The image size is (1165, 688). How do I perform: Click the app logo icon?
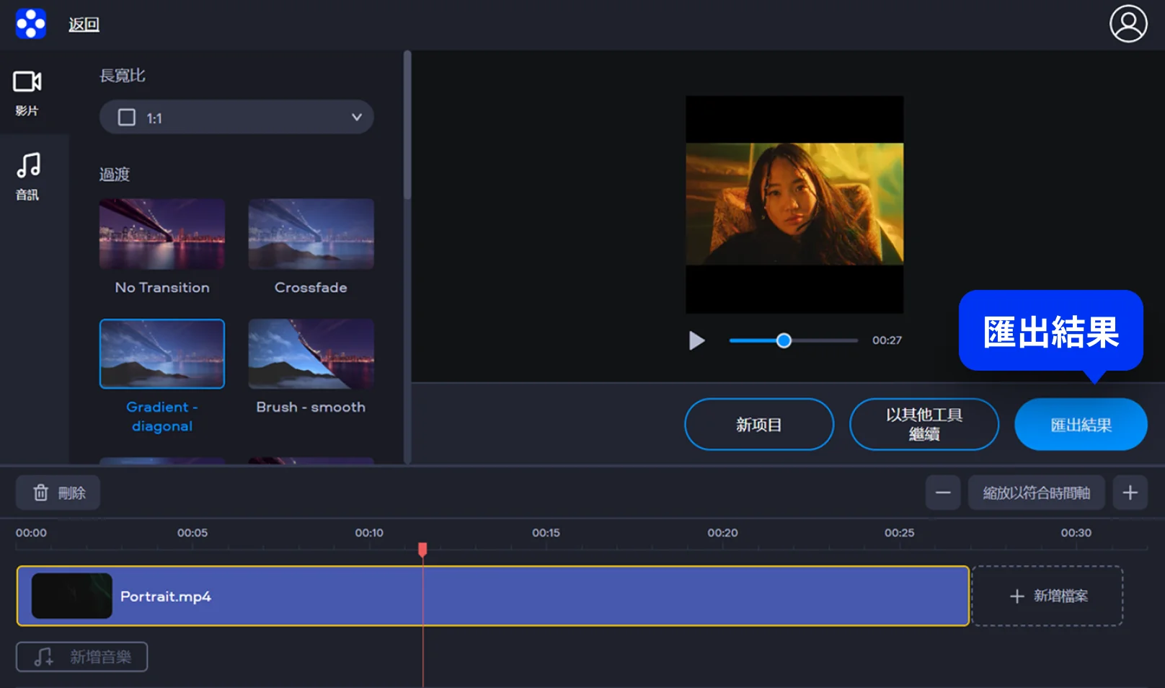(x=30, y=24)
